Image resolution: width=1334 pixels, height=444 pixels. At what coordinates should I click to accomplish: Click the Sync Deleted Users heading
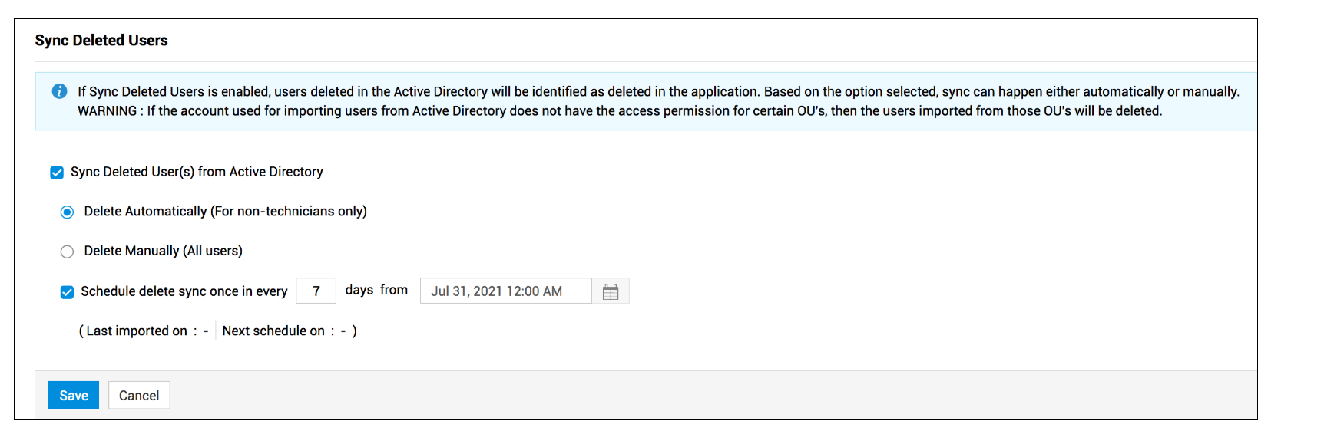coord(101,41)
